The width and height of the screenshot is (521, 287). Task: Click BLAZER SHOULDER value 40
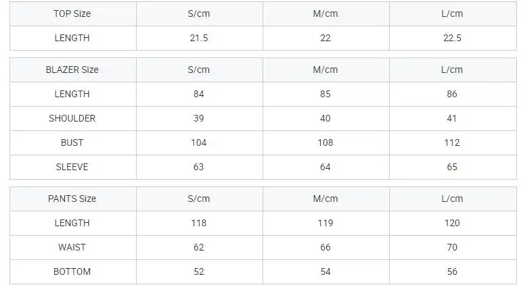click(325, 118)
